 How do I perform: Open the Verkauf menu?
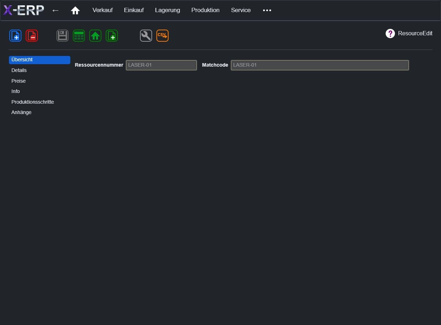pos(102,10)
